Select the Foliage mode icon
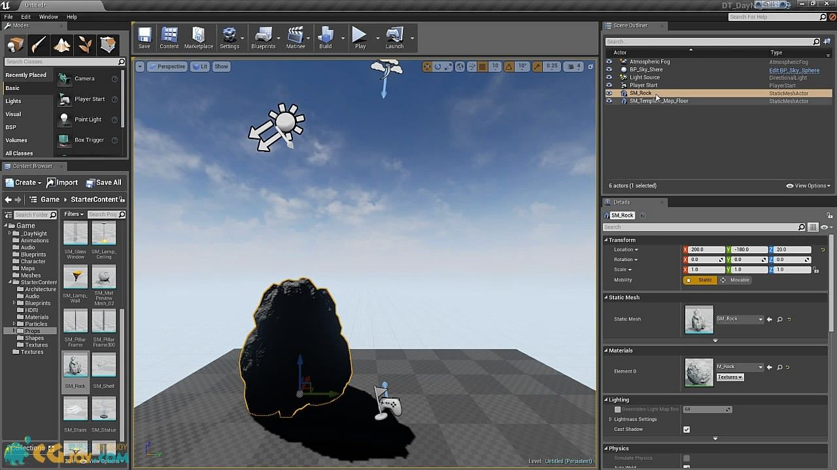 [x=85, y=44]
